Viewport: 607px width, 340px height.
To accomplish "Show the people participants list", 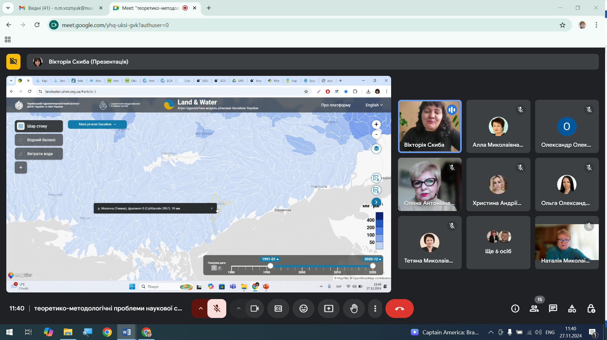I will 534,309.
